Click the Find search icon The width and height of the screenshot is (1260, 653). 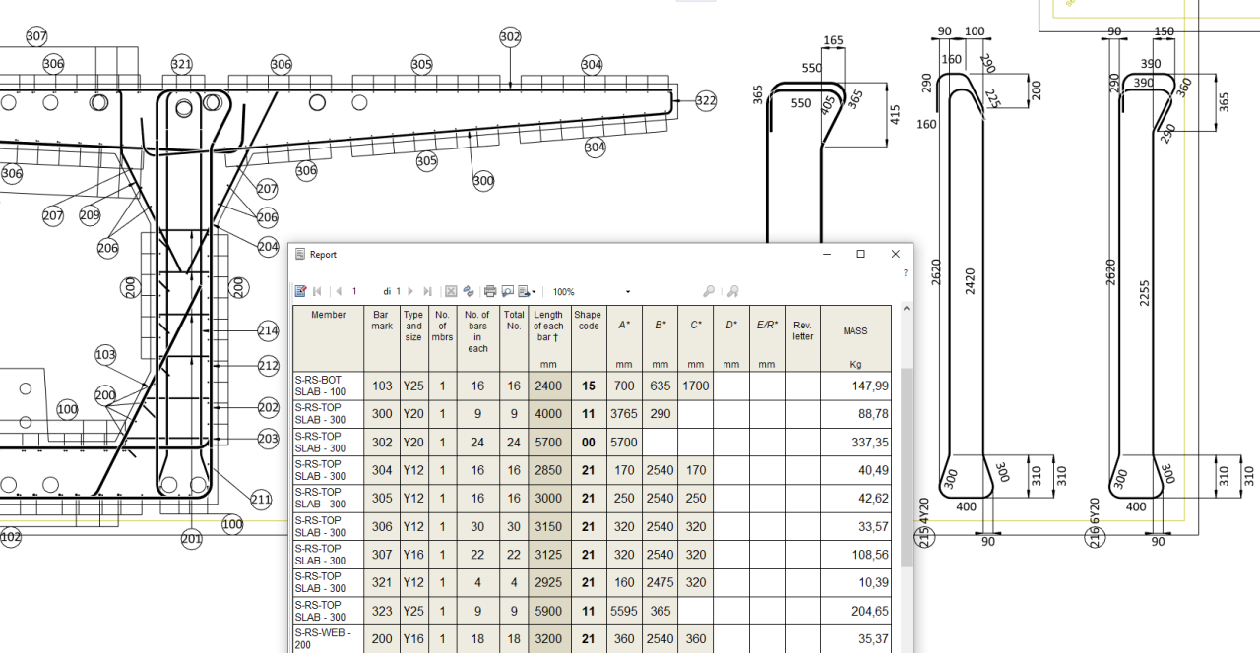click(x=709, y=291)
